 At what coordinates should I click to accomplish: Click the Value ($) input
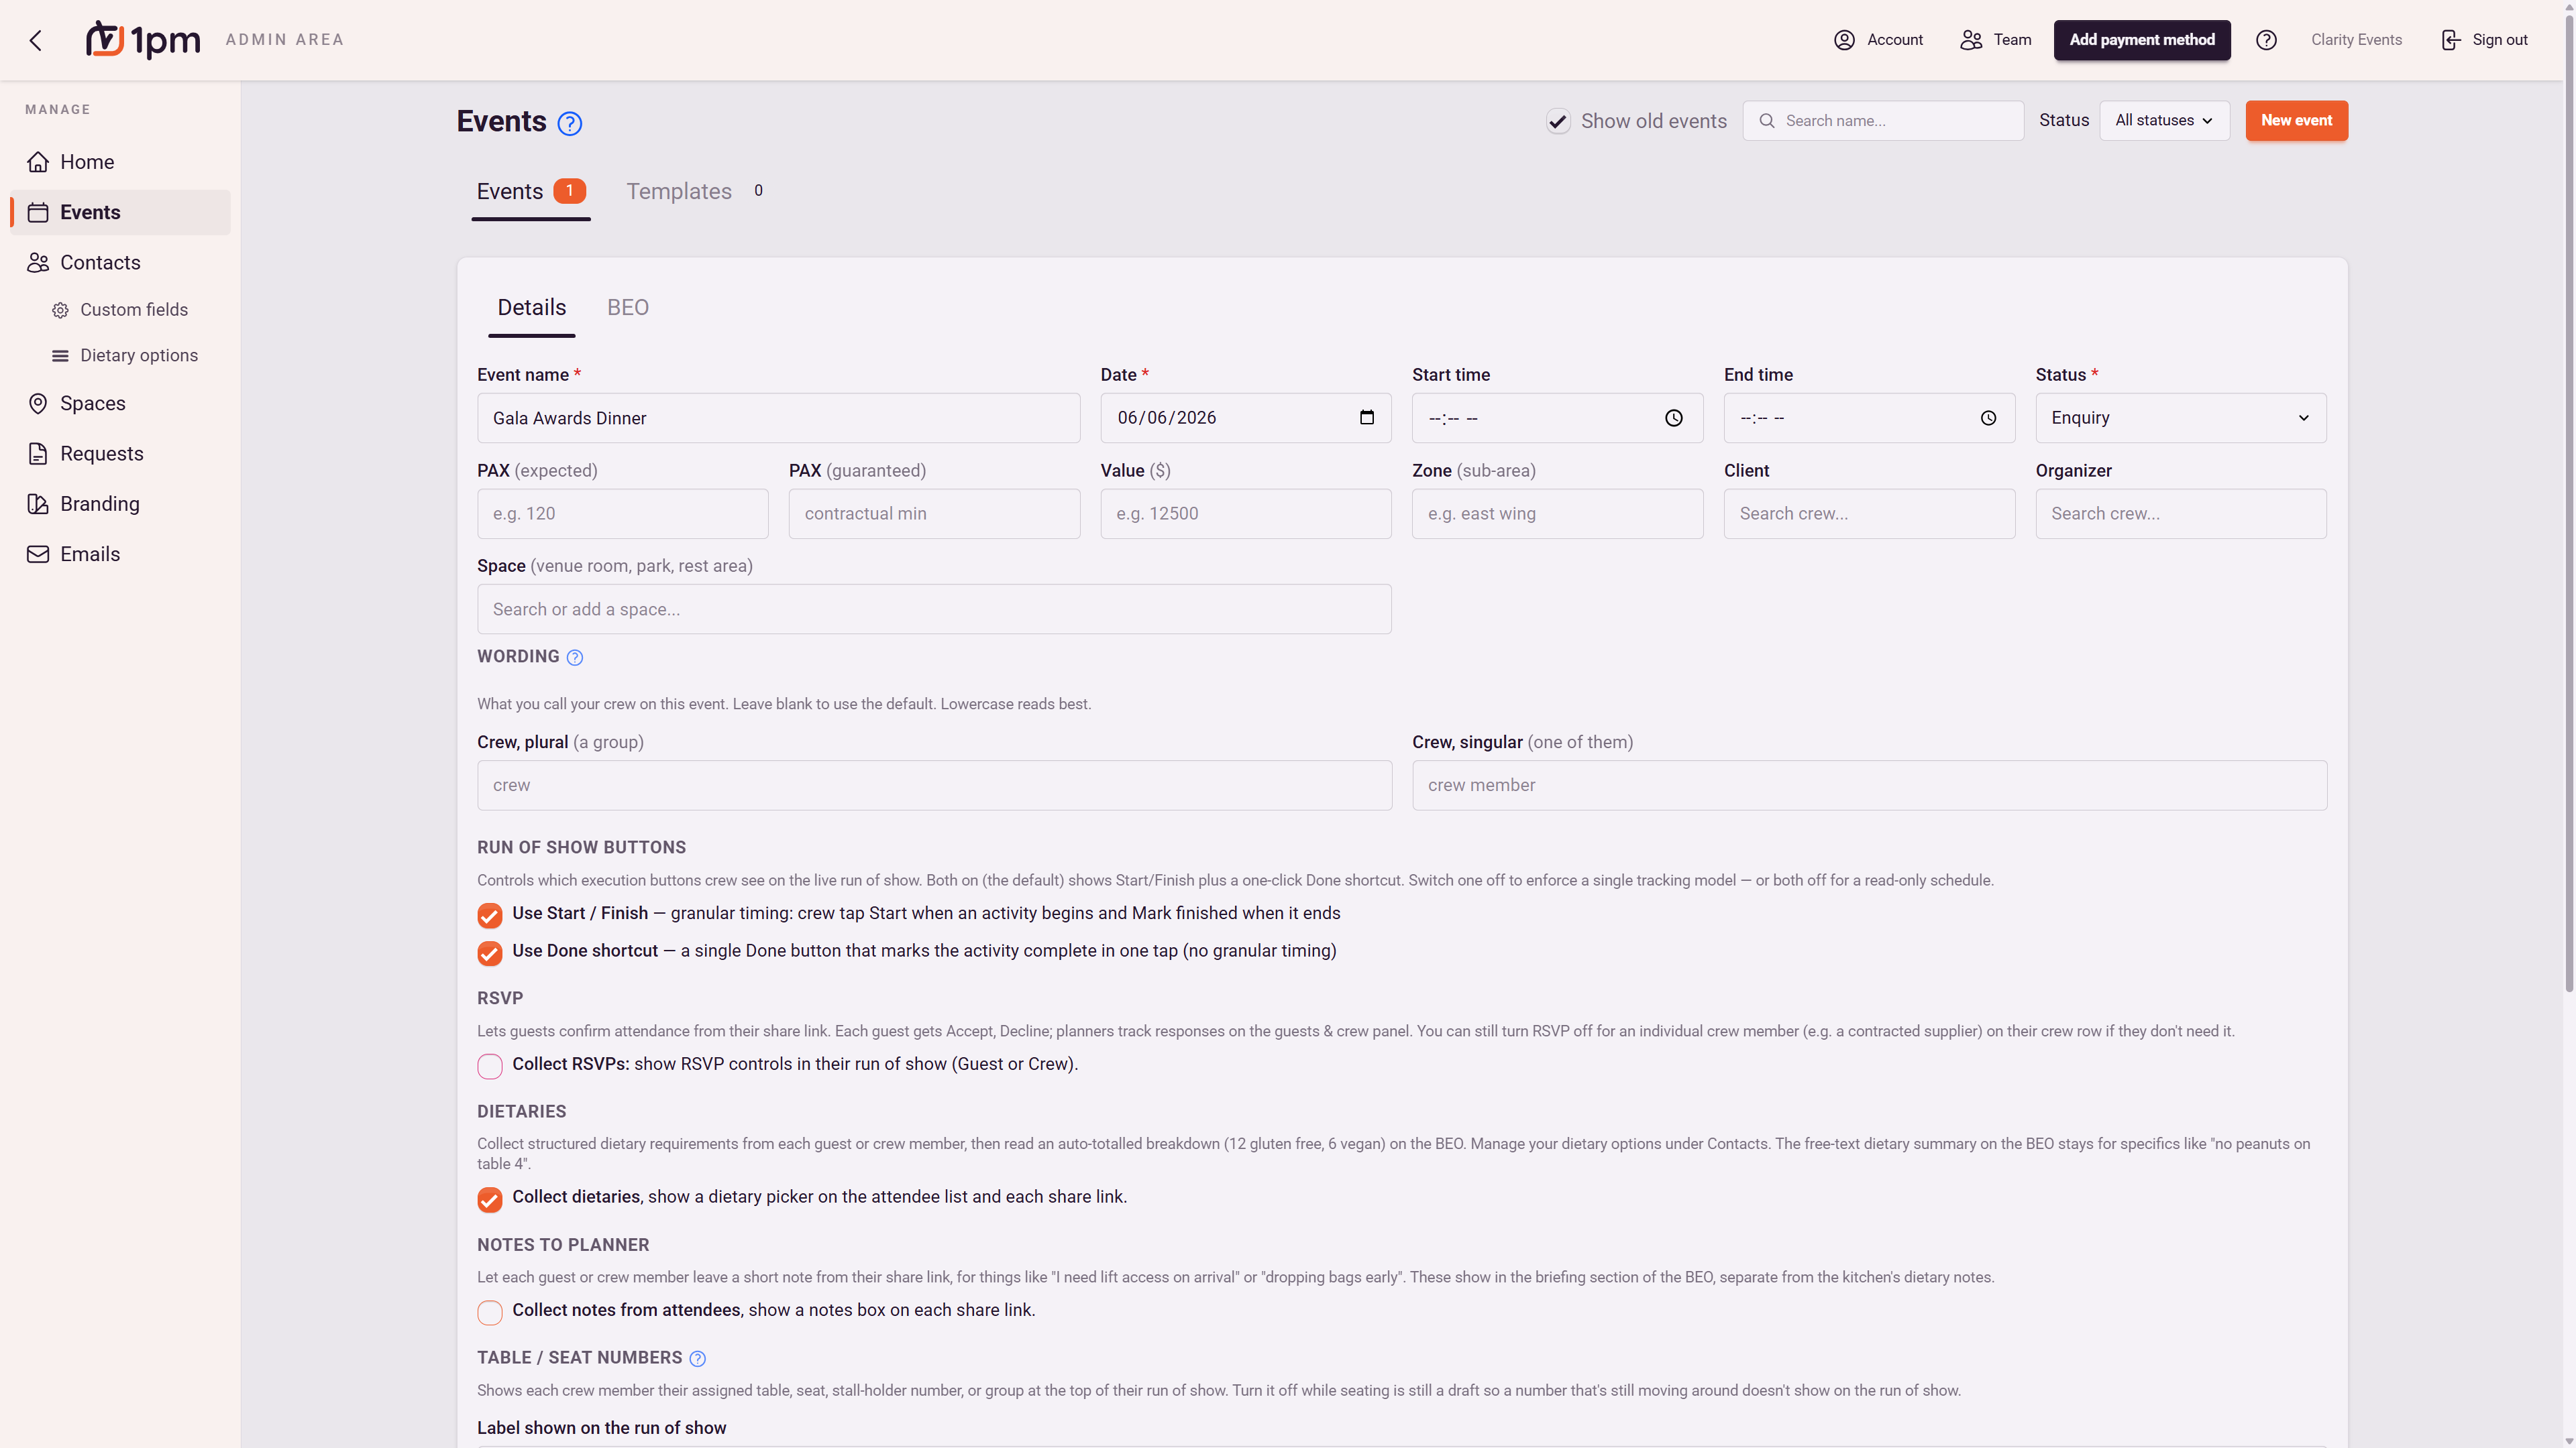[1246, 514]
